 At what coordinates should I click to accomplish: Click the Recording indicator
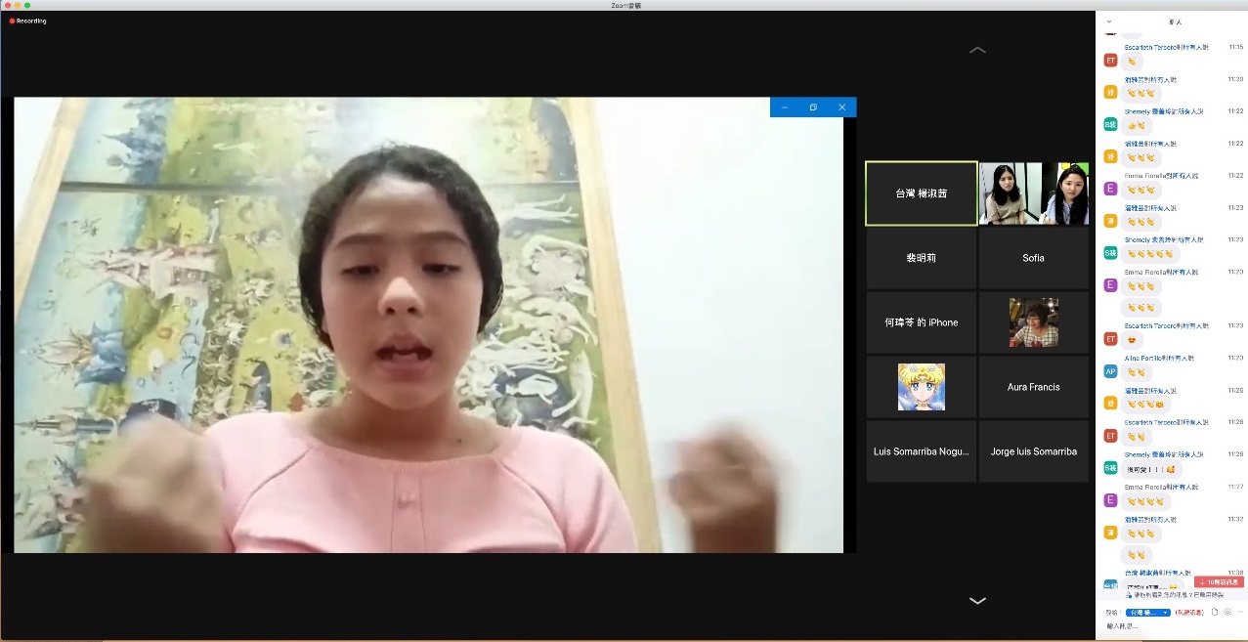click(x=28, y=21)
